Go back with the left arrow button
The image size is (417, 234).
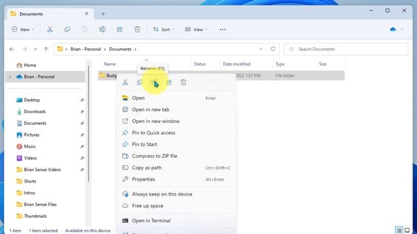click(x=12, y=49)
